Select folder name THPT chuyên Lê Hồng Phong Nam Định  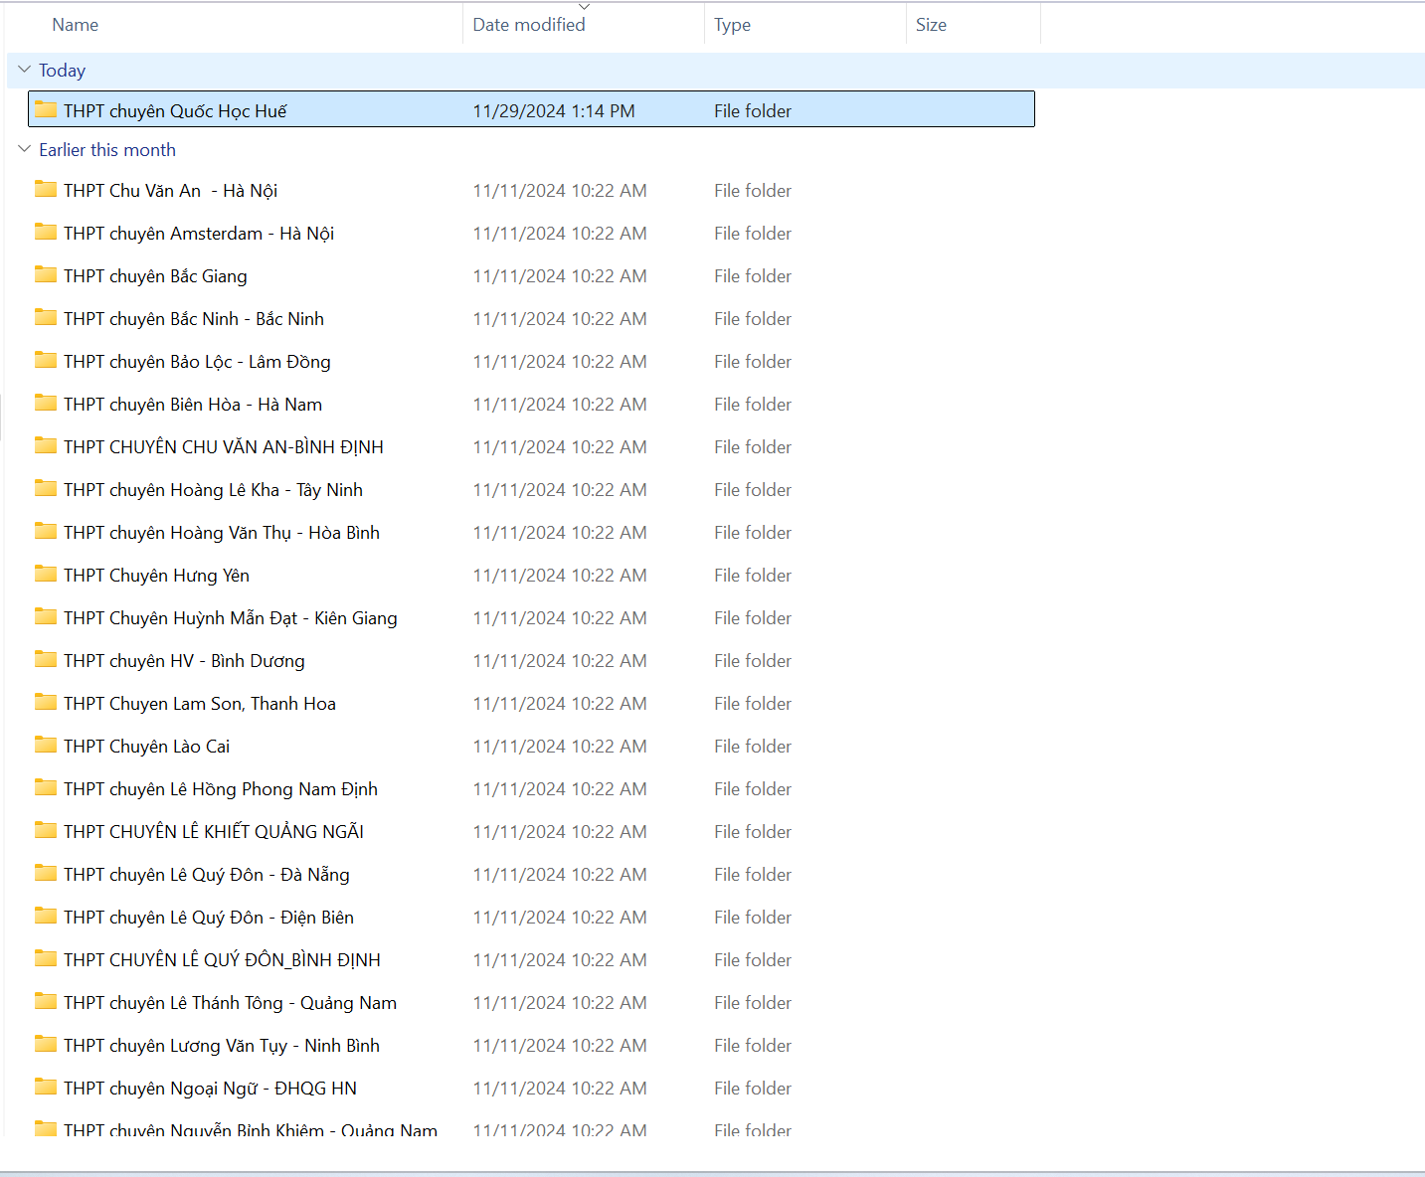pyautogui.click(x=221, y=789)
